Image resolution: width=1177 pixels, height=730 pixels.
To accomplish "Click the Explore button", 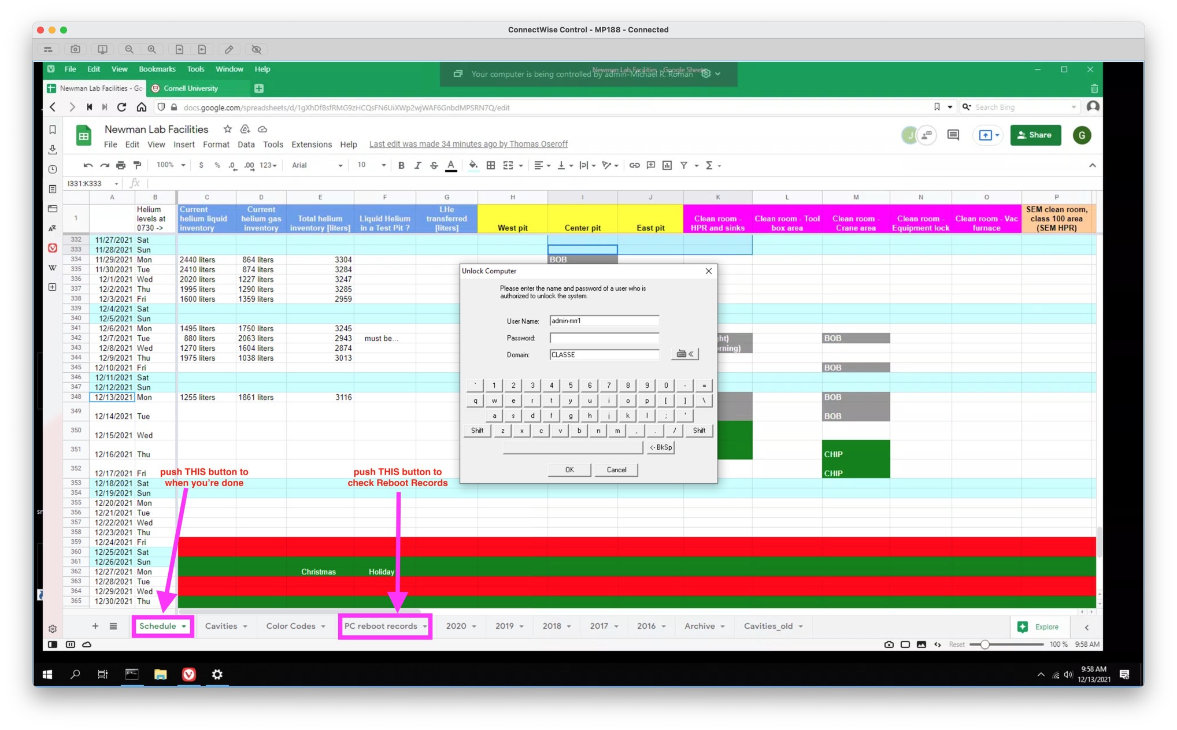I will pyautogui.click(x=1039, y=627).
